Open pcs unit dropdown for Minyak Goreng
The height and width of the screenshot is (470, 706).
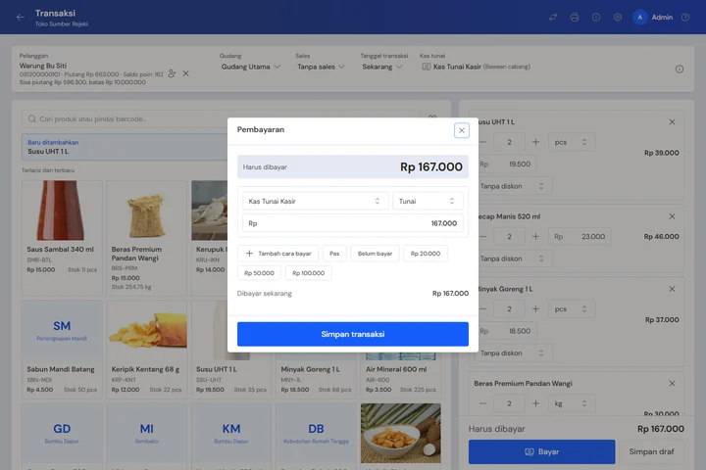pos(572,309)
